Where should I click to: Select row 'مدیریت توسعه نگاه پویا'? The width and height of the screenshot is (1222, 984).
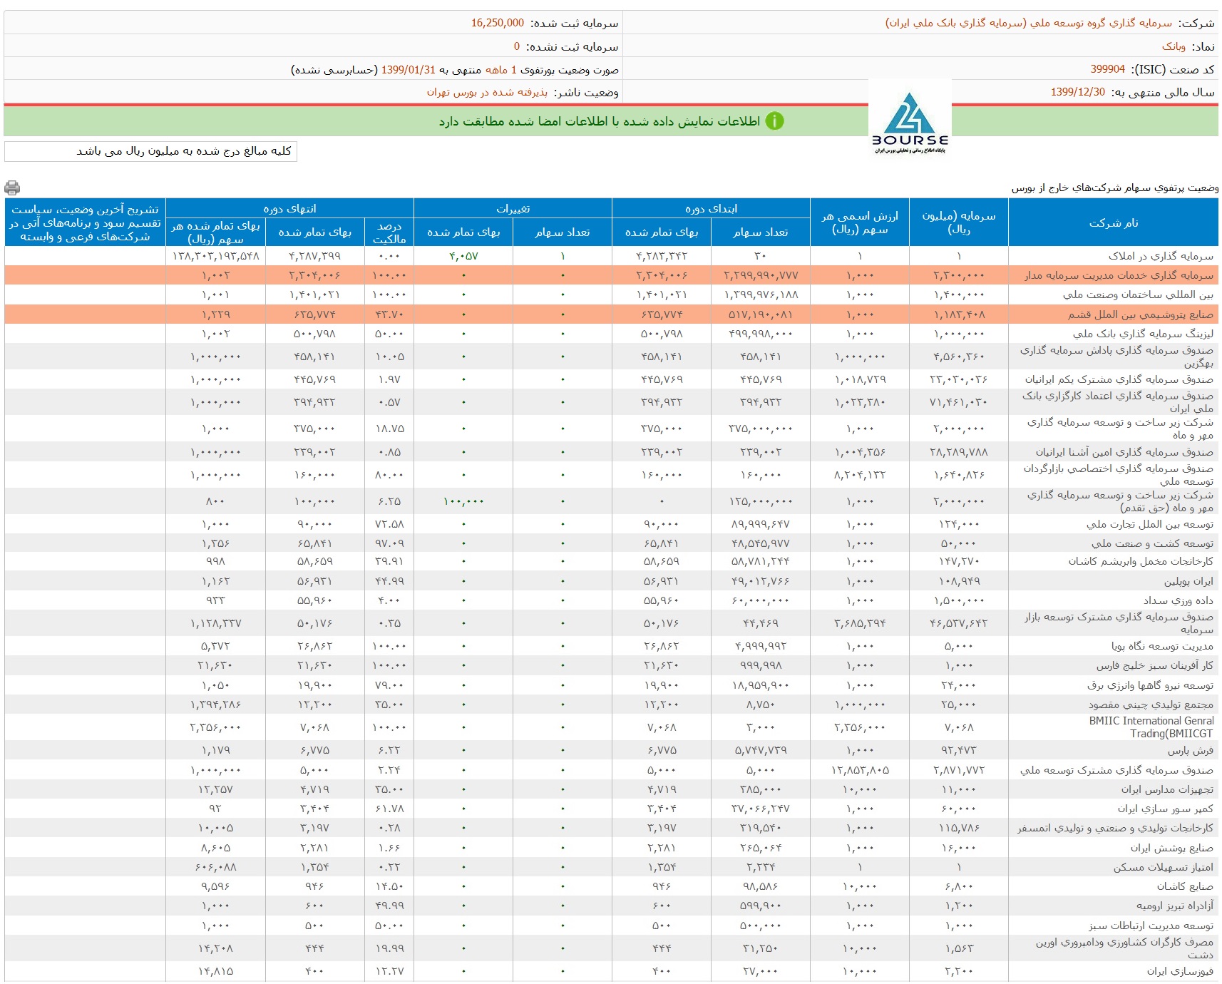click(612, 646)
